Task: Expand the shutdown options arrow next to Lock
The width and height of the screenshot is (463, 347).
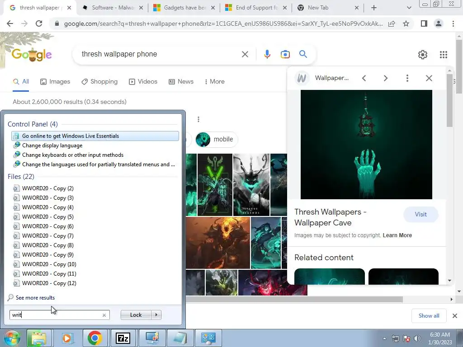Action: pyautogui.click(x=156, y=315)
